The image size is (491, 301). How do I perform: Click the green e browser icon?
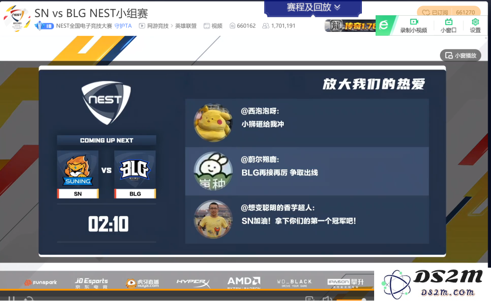point(384,25)
